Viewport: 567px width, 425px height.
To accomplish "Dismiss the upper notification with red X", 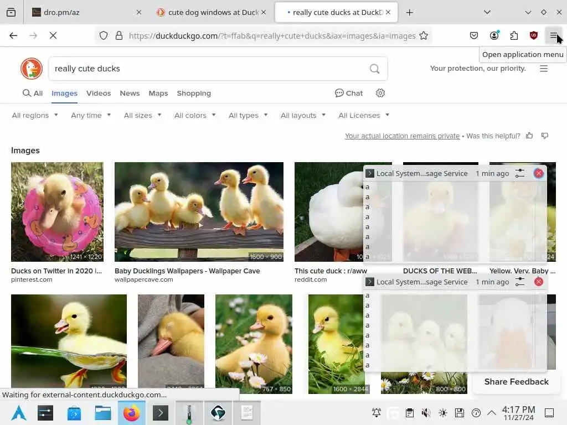I will [538, 173].
